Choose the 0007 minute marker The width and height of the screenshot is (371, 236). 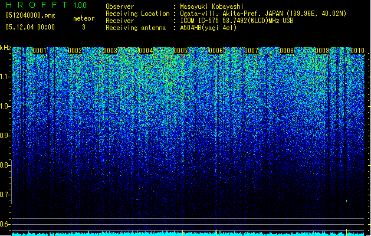(251, 51)
